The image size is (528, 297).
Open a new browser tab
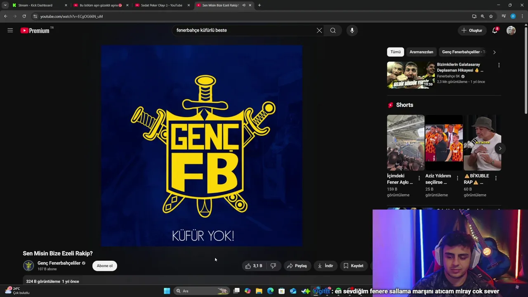pos(259,5)
